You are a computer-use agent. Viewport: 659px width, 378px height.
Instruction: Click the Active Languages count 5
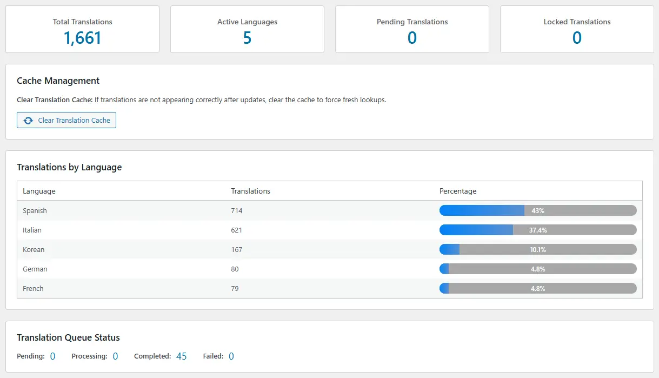pos(247,38)
